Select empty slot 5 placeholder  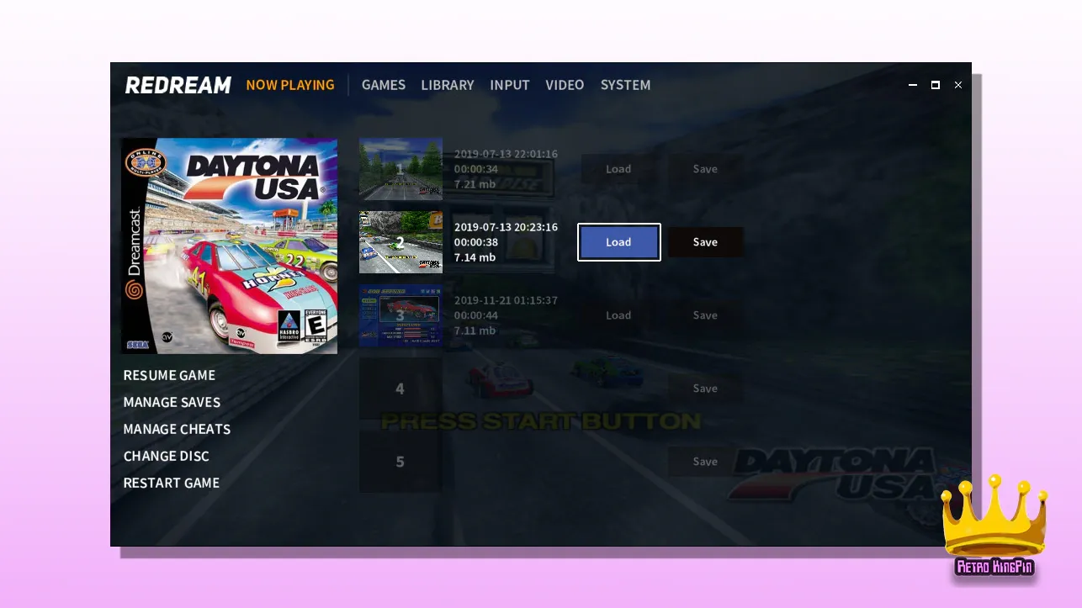click(x=400, y=462)
